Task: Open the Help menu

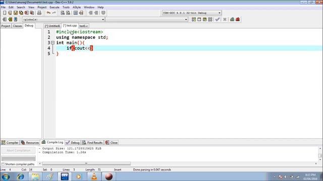Action: (x=100, y=7)
